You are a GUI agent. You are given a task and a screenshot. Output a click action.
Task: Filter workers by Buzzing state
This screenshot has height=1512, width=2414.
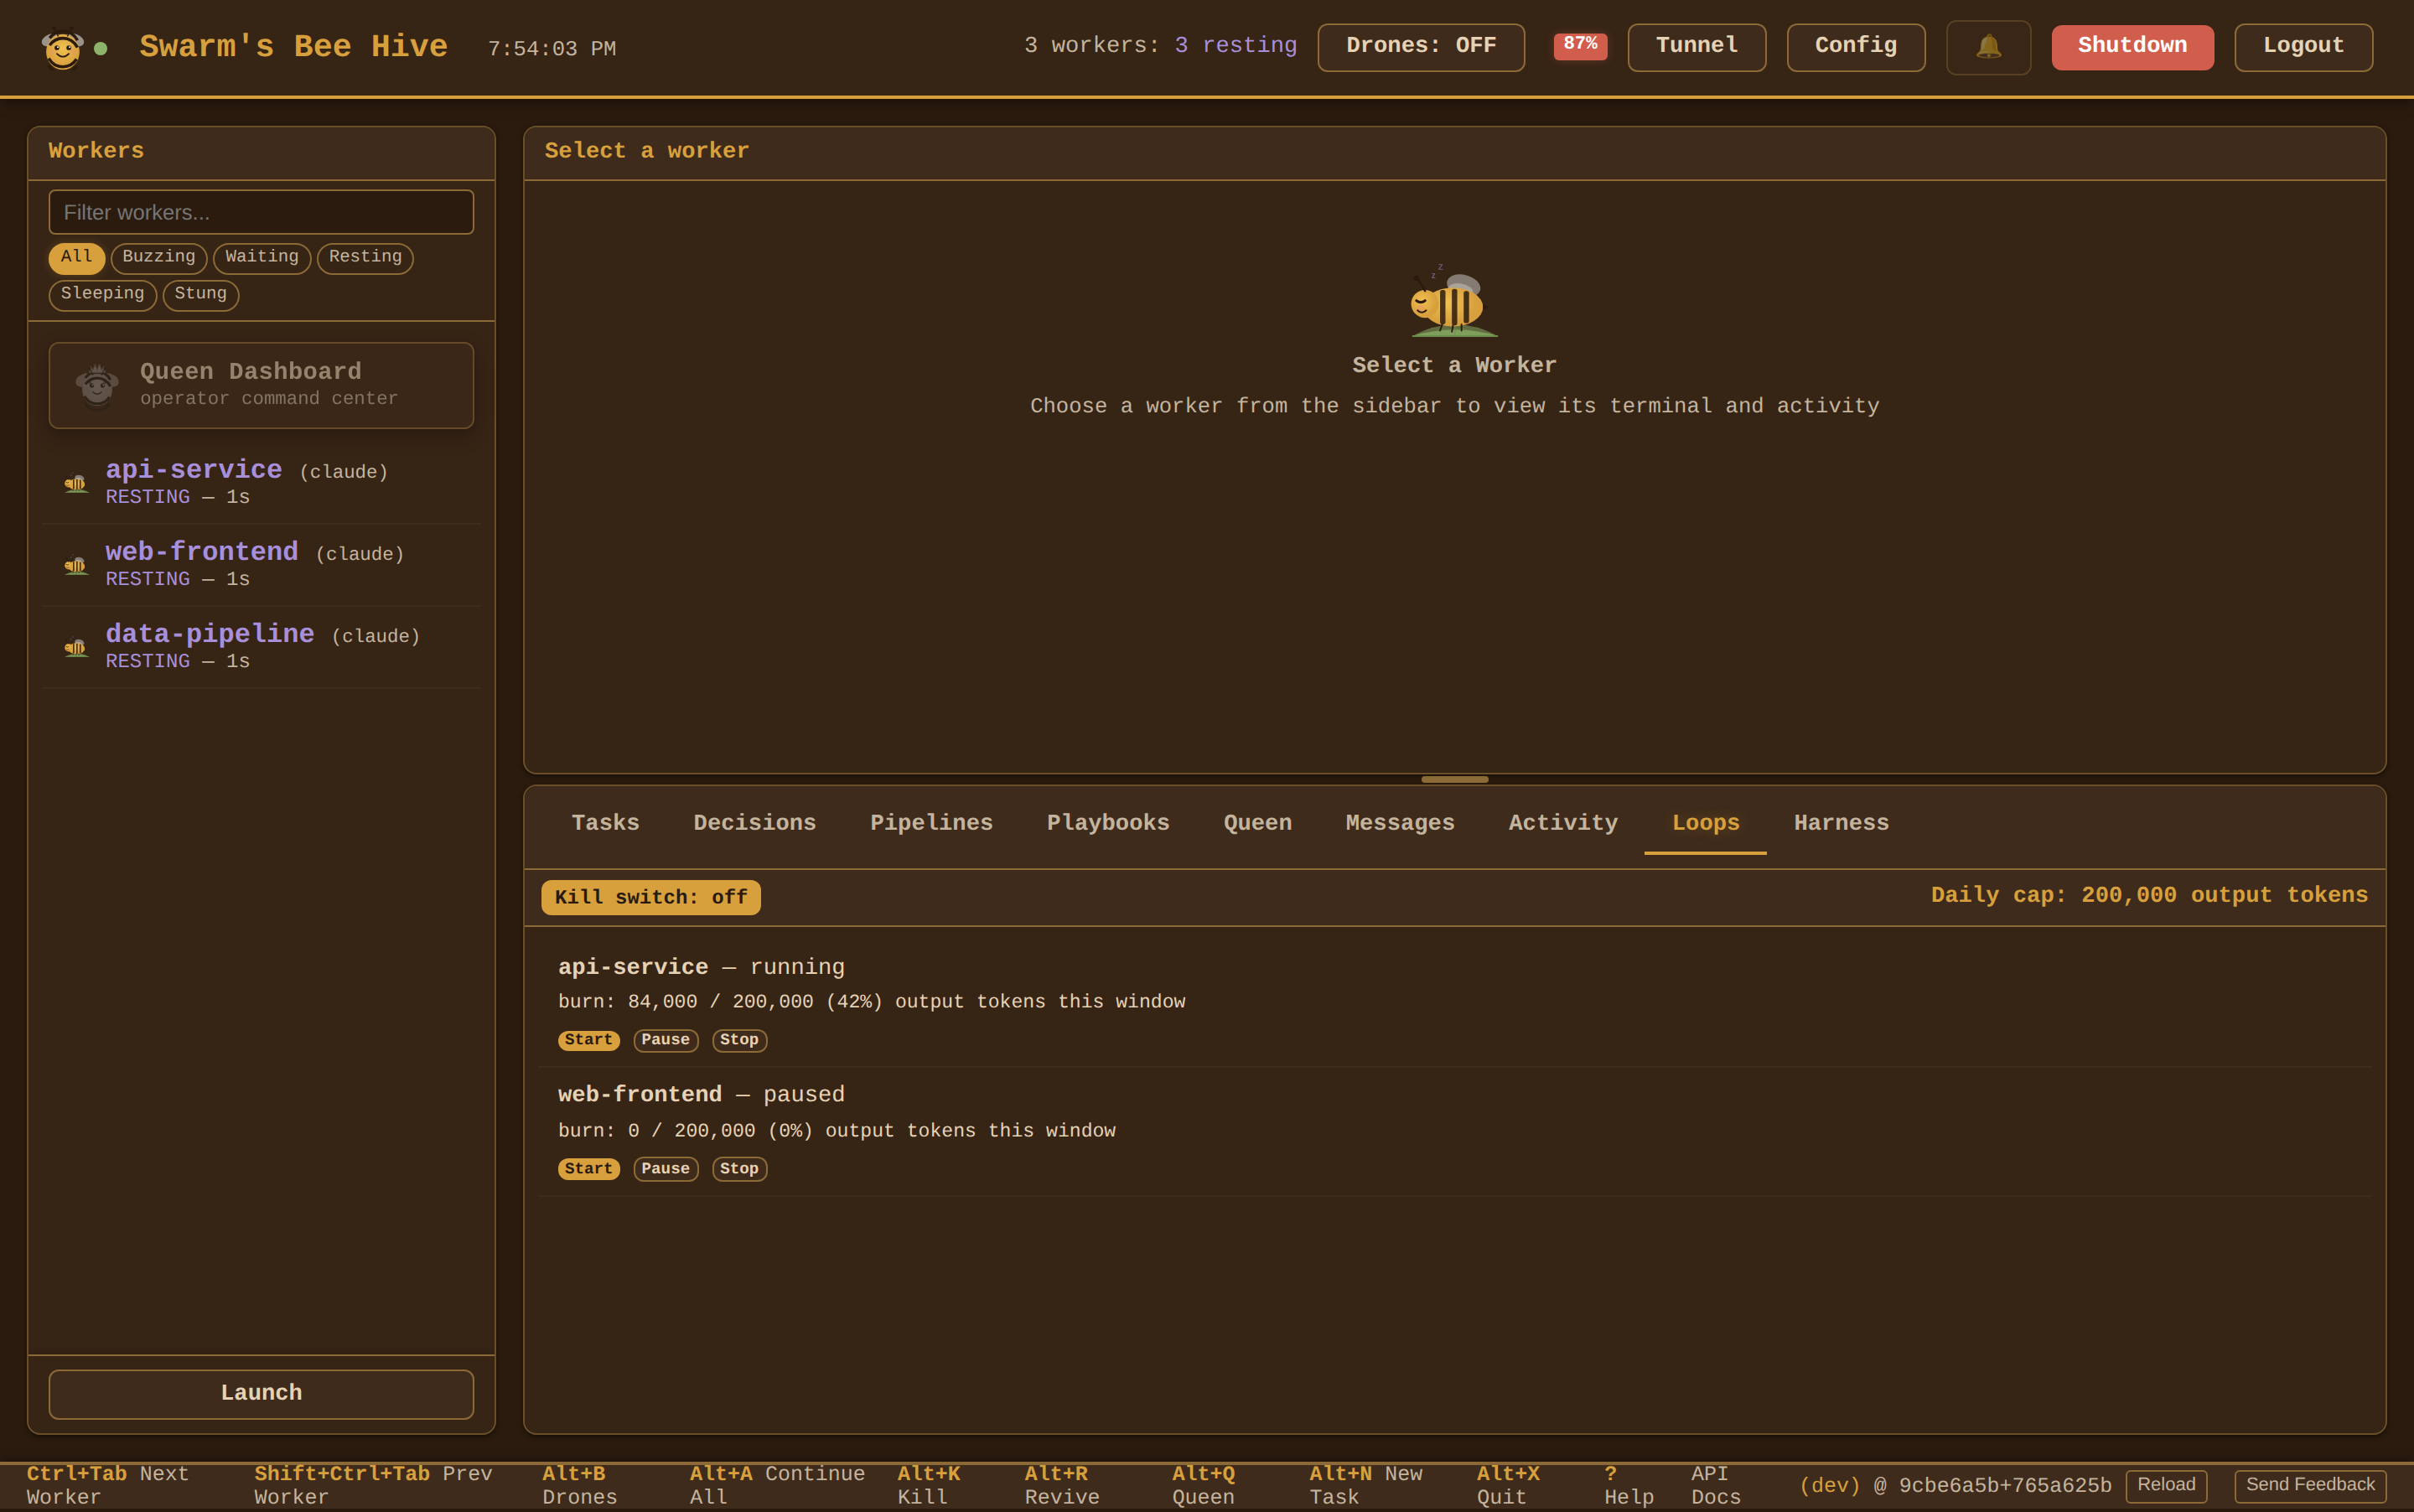click(159, 258)
